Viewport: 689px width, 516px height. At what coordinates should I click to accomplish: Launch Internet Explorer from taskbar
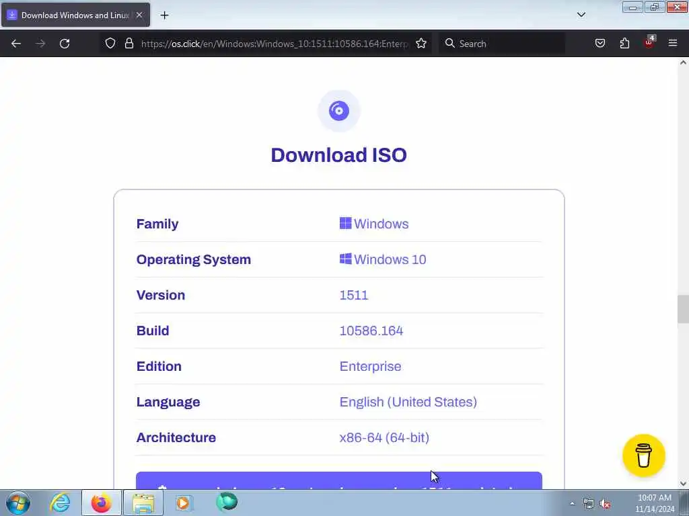[60, 503]
